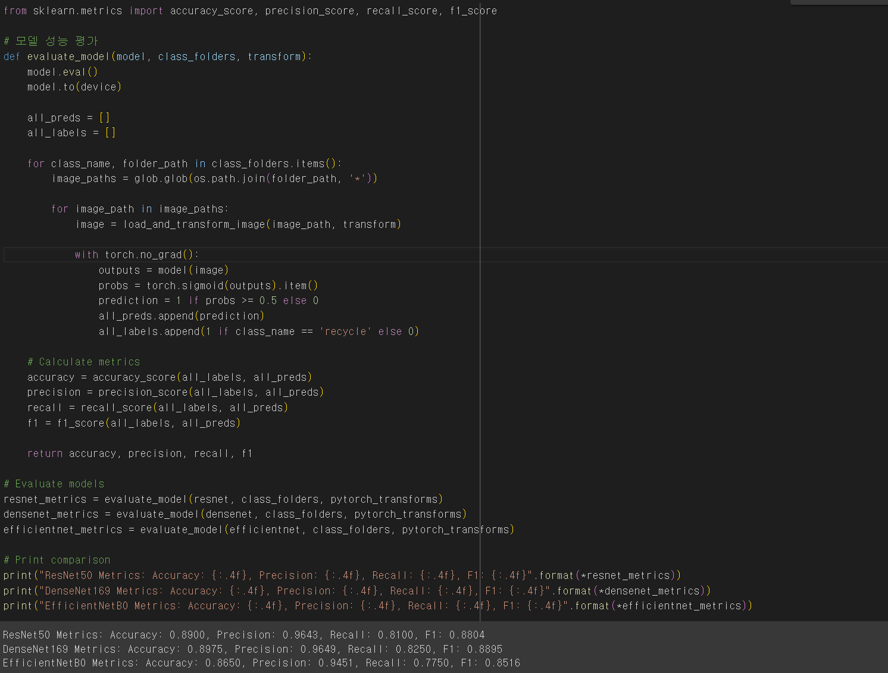The image size is (888, 673).
Task: Click the sklearn.metrics import line
Action: click(x=250, y=11)
